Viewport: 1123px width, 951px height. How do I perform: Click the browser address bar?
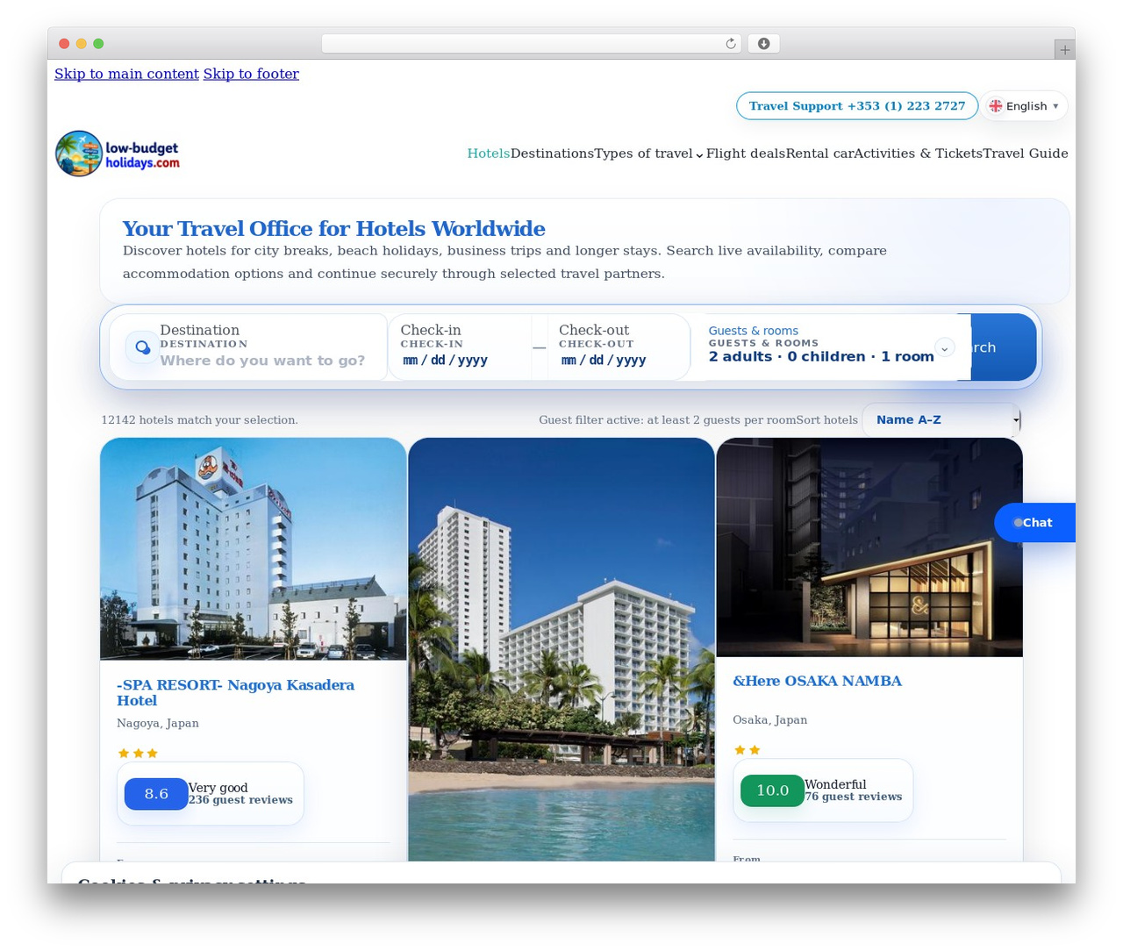point(532,44)
